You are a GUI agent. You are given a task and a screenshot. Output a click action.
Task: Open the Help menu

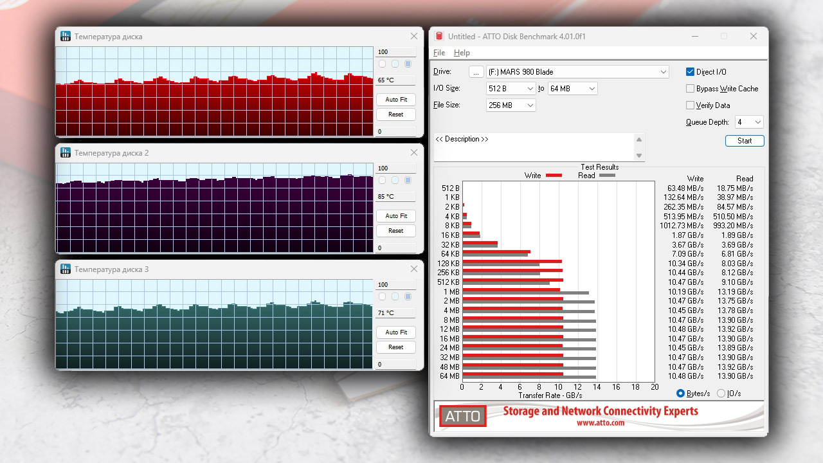462,53
